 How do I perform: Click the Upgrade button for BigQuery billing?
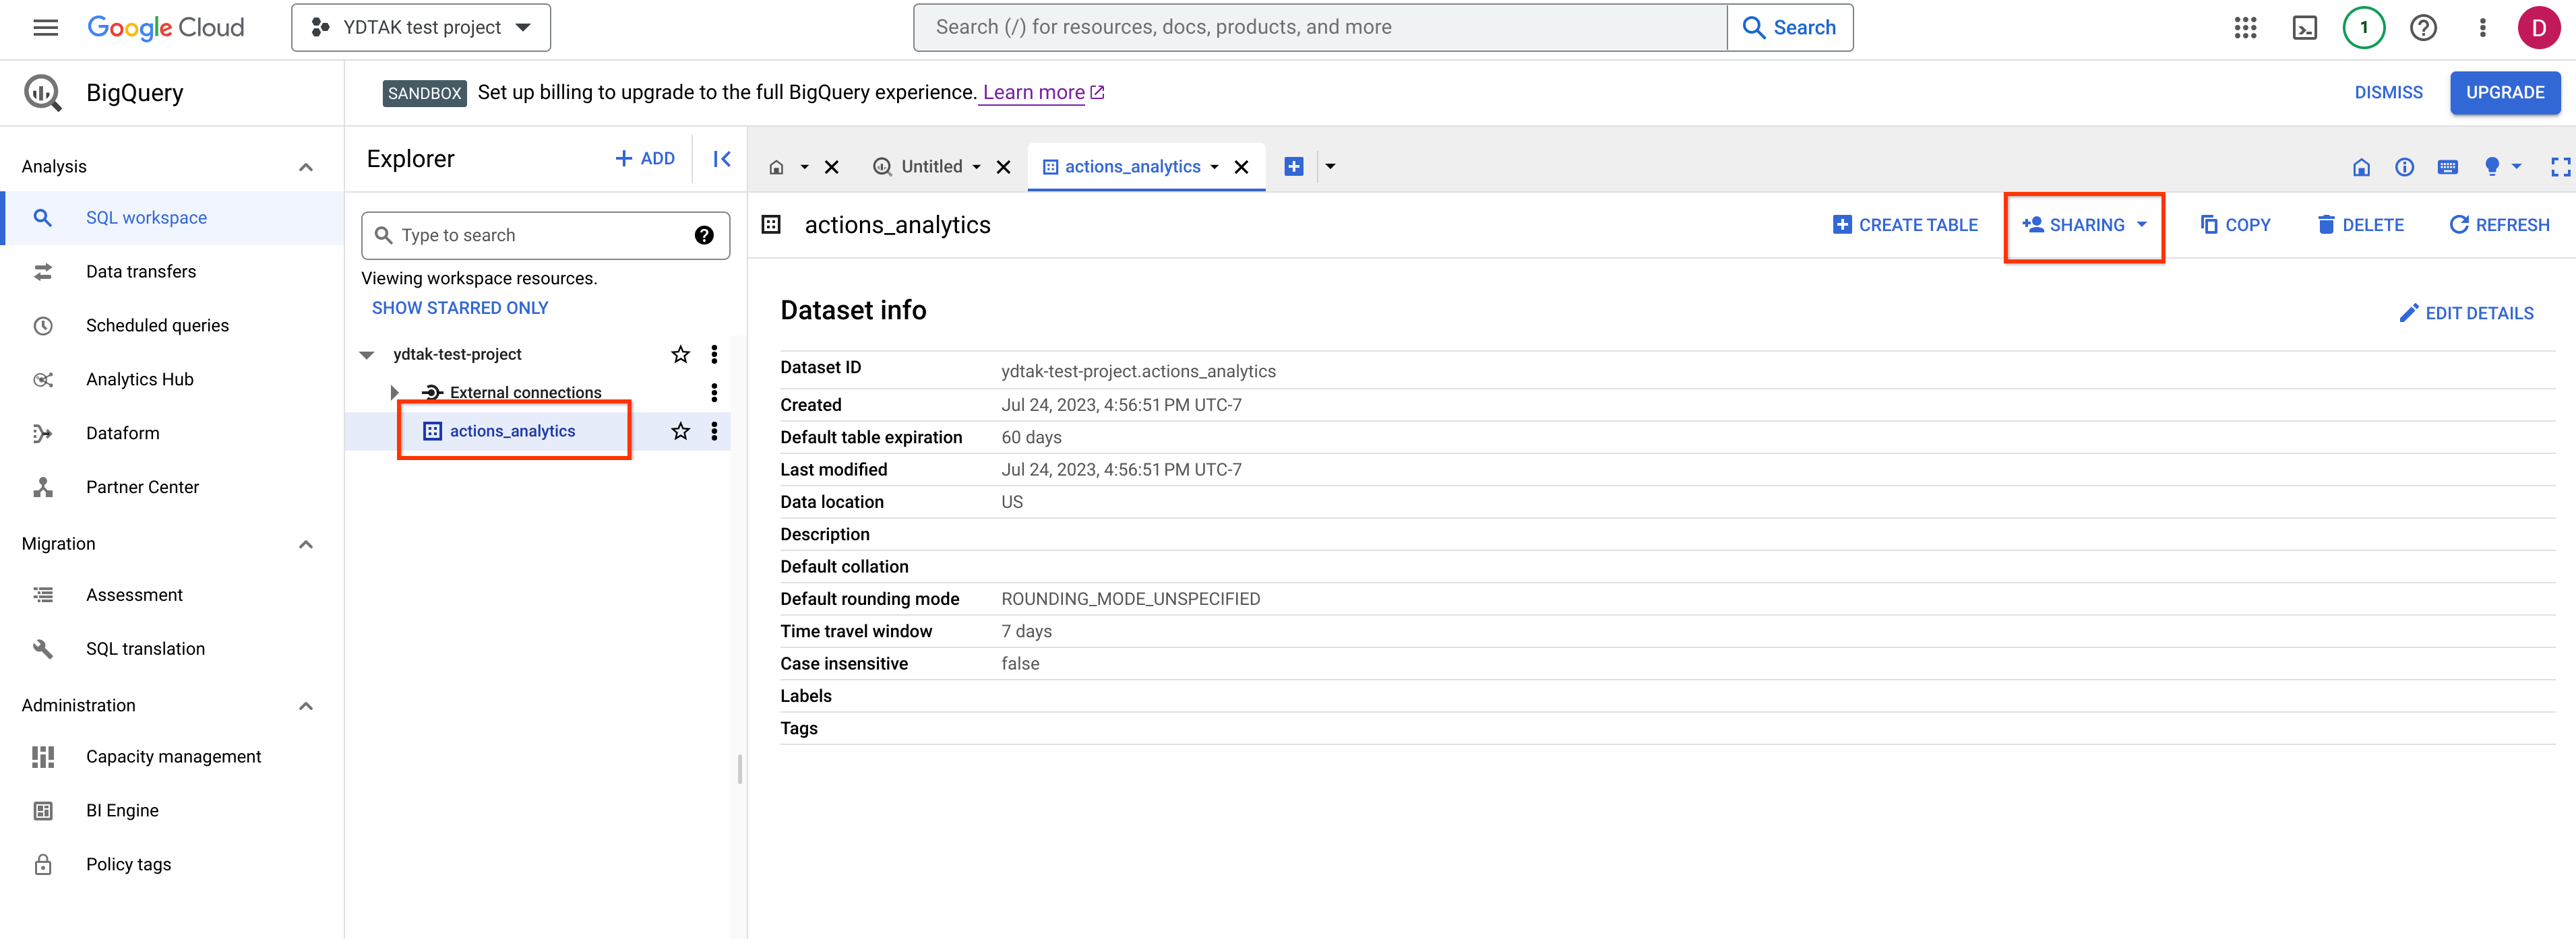[2504, 92]
